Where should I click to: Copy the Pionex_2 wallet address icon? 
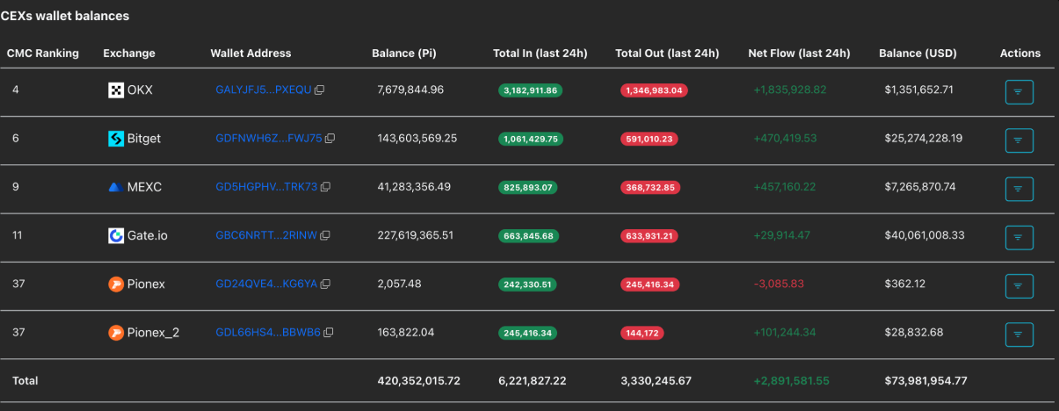[x=329, y=333]
